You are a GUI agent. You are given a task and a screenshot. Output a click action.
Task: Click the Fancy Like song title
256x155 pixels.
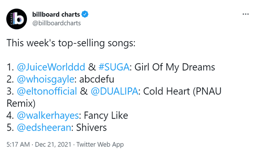106,115
